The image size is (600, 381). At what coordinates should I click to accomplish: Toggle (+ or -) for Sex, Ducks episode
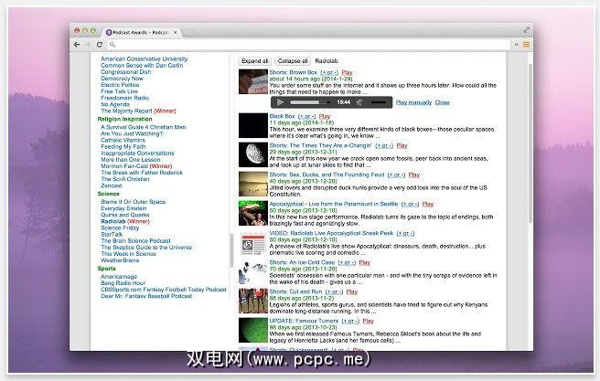396,175
